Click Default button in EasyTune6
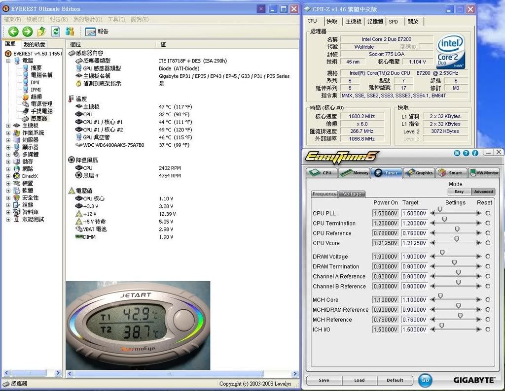This screenshot has height=391, width=505. click(395, 380)
